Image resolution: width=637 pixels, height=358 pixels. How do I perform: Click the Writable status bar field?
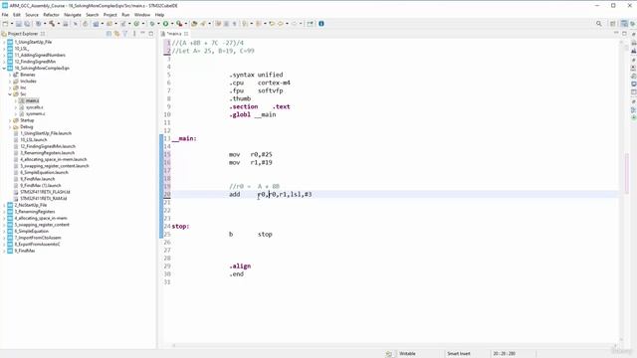tap(407, 354)
